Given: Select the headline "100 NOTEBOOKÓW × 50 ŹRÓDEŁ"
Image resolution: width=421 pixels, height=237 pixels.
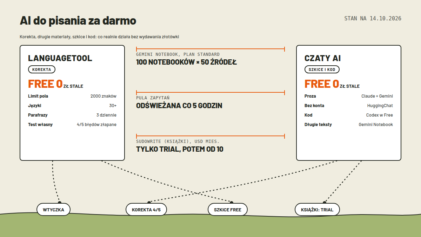Looking at the screenshot, I should pyautogui.click(x=187, y=62).
